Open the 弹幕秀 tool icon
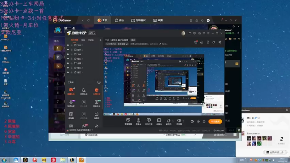 [96, 115]
